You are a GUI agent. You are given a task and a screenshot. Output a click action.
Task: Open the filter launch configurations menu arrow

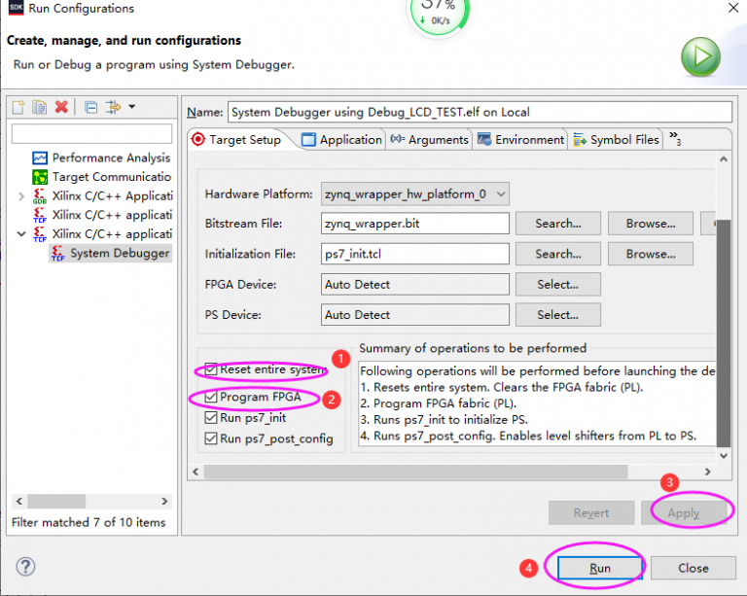(131, 107)
